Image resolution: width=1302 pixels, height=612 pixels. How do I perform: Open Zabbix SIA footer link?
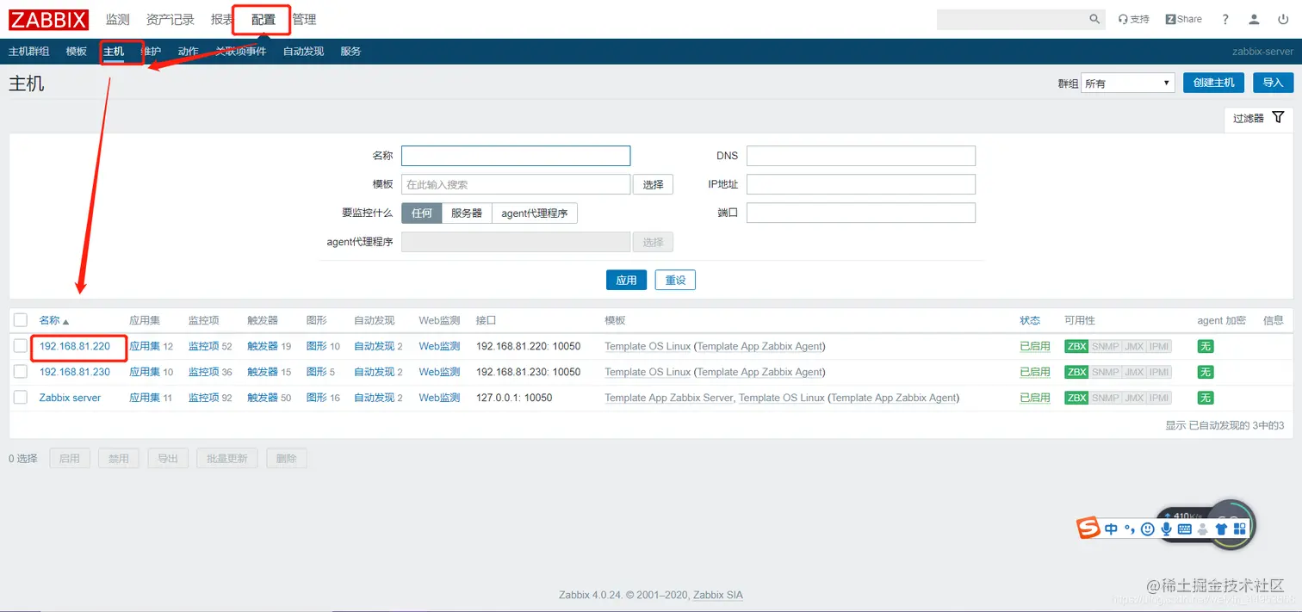point(717,595)
